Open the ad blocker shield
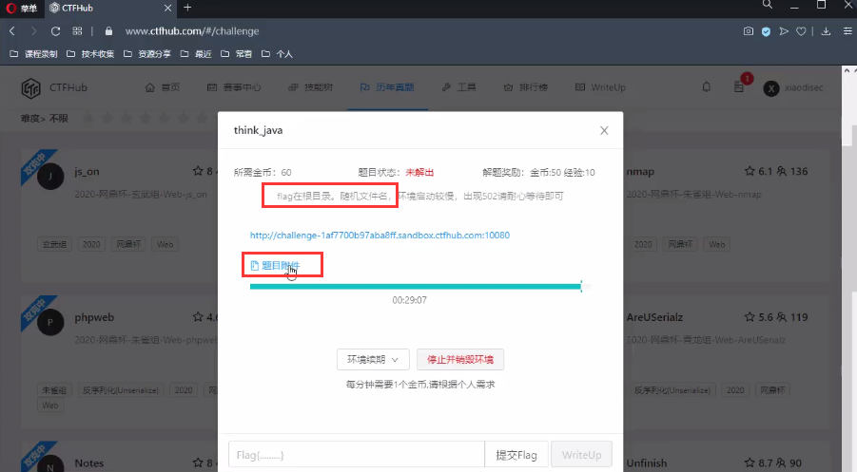Image resolution: width=857 pixels, height=472 pixels. point(766,31)
